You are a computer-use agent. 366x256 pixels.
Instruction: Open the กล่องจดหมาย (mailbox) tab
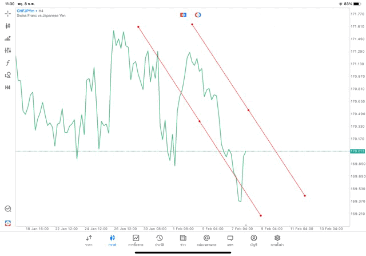tap(206, 240)
